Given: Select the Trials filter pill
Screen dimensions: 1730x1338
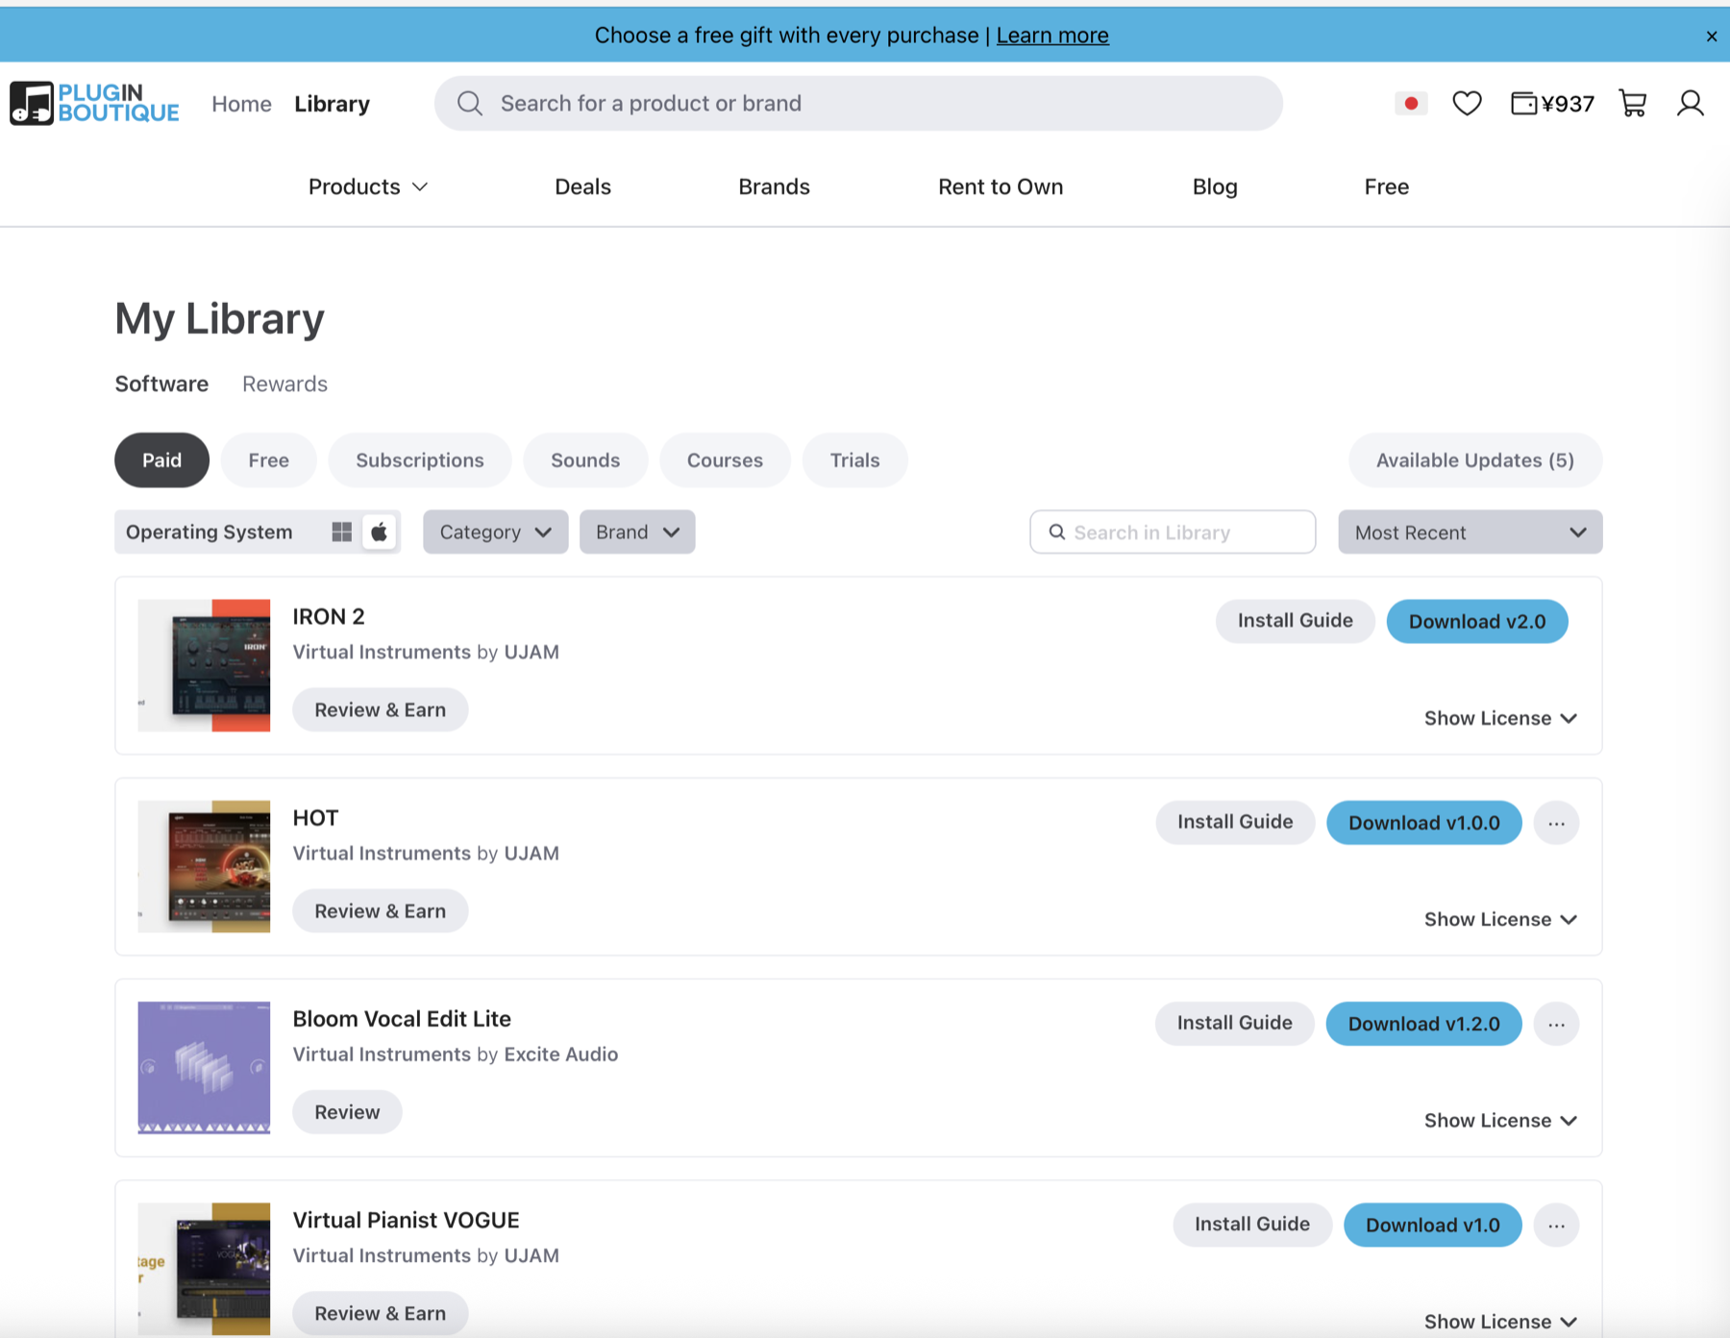Looking at the screenshot, I should (854, 460).
